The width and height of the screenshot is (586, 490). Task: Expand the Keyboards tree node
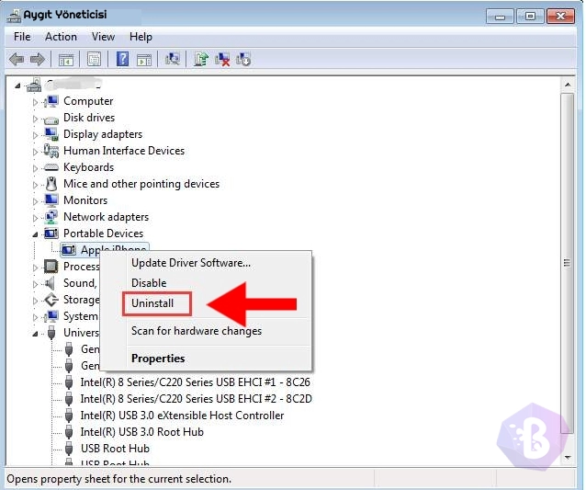pos(36,167)
